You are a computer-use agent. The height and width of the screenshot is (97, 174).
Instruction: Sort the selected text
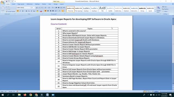(x=61, y=8)
